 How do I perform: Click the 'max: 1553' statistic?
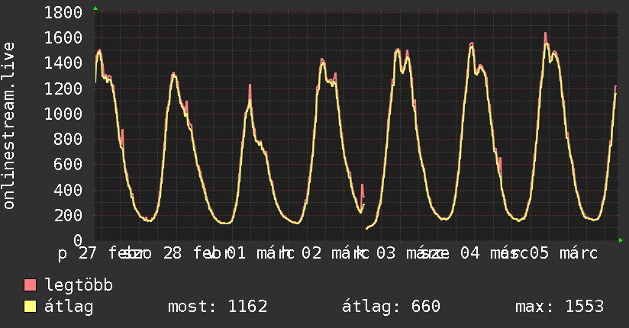point(560,307)
